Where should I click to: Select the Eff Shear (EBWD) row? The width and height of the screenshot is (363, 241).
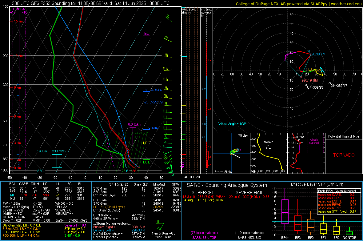coord(137,210)
